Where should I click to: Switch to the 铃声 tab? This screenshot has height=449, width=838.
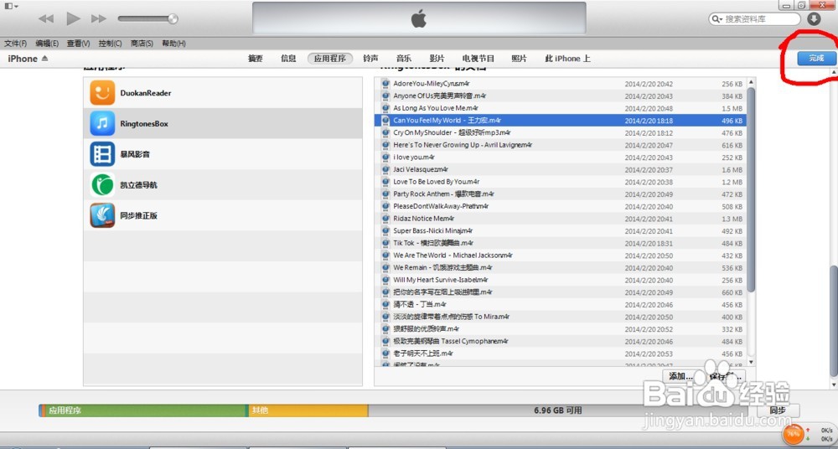pos(370,59)
